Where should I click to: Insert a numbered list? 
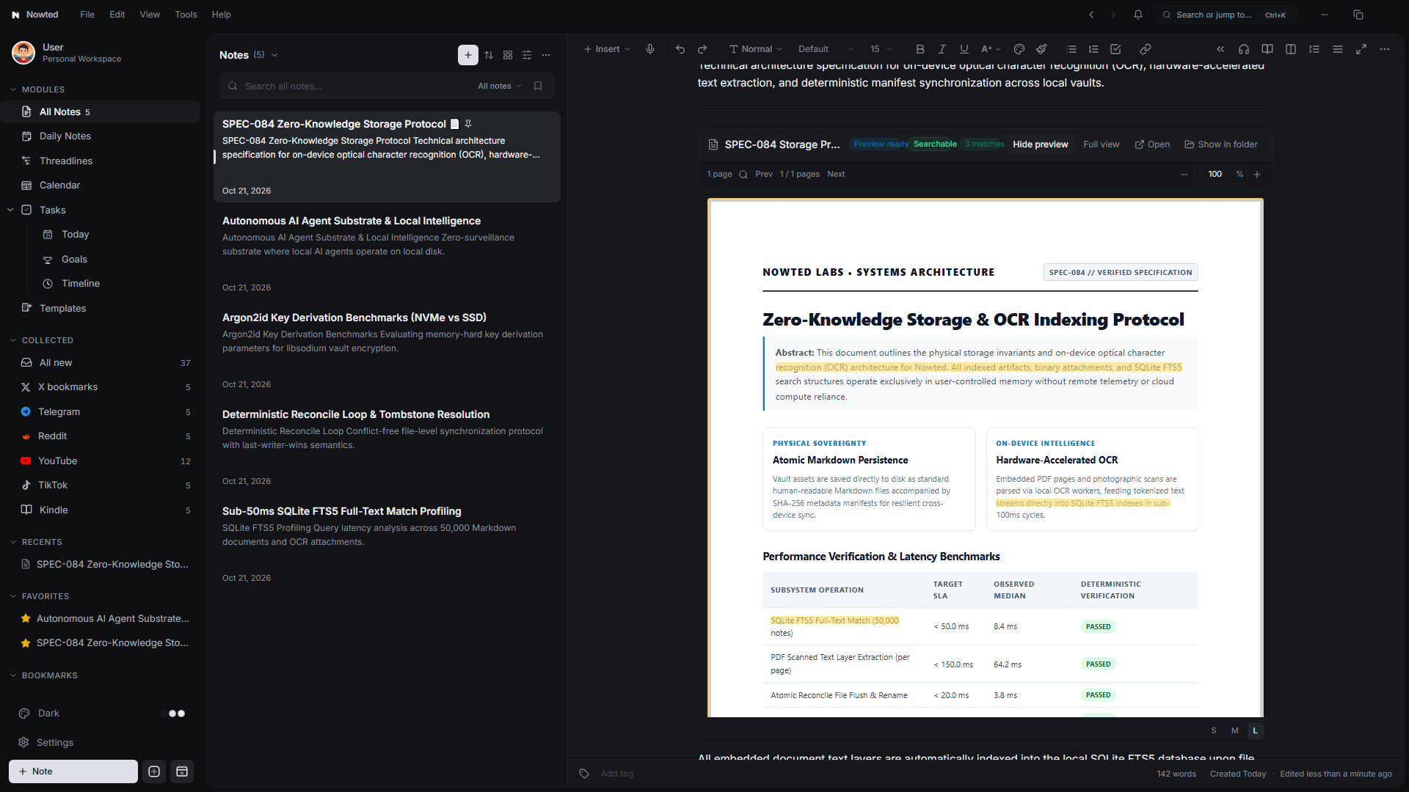point(1093,49)
